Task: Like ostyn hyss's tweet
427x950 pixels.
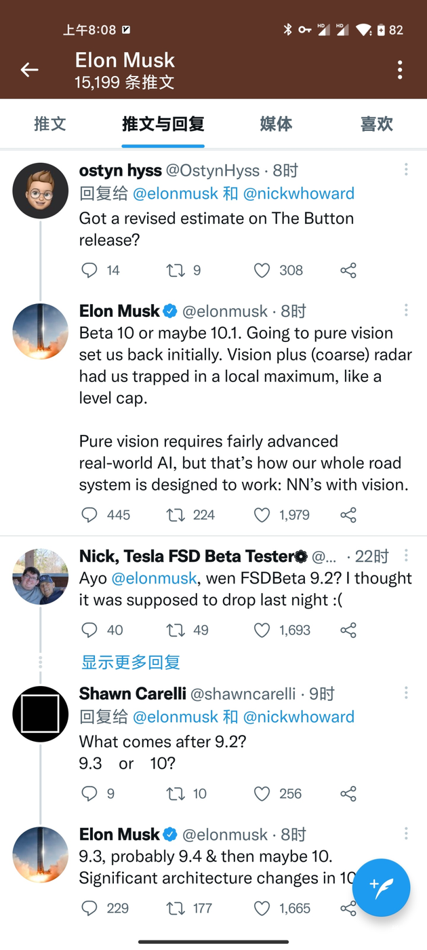Action: coord(262,270)
